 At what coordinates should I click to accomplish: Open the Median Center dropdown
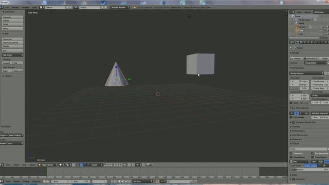click(11, 143)
